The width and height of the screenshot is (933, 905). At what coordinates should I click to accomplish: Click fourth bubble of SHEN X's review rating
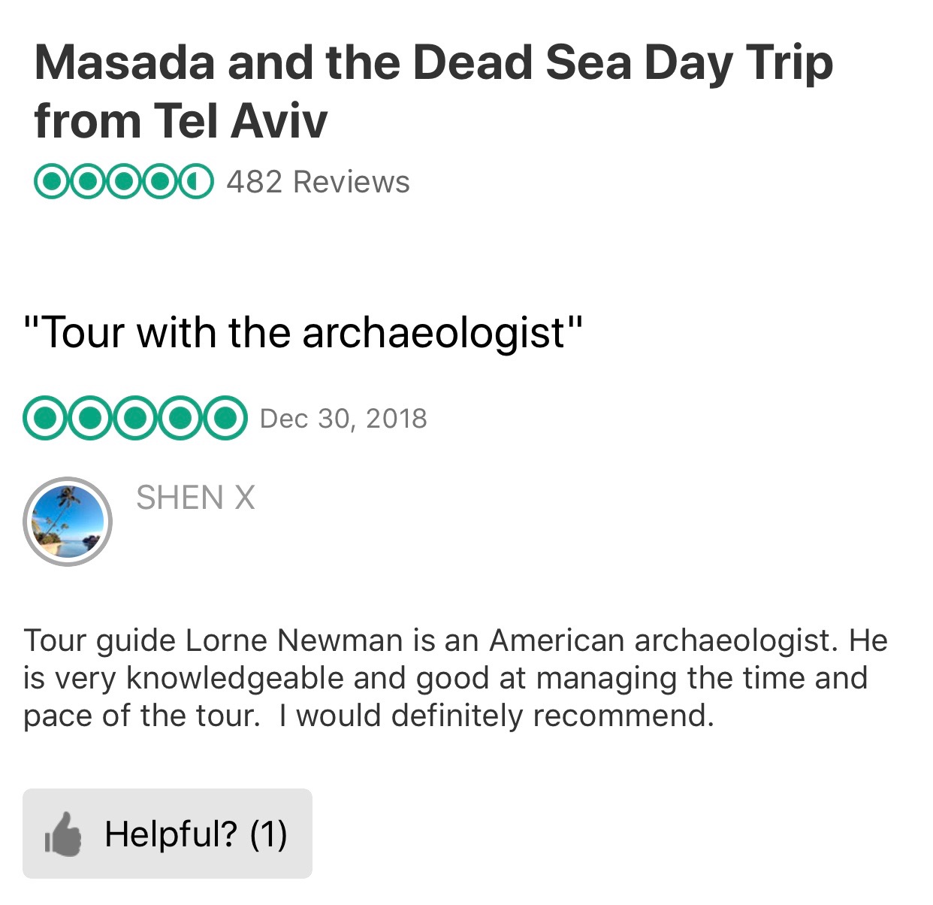pyautogui.click(x=180, y=418)
